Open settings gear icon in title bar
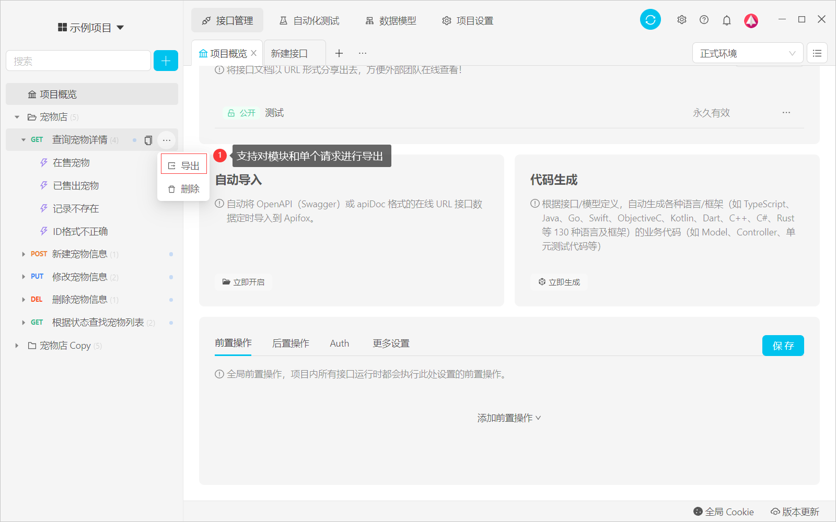This screenshot has width=836, height=522. pos(682,20)
